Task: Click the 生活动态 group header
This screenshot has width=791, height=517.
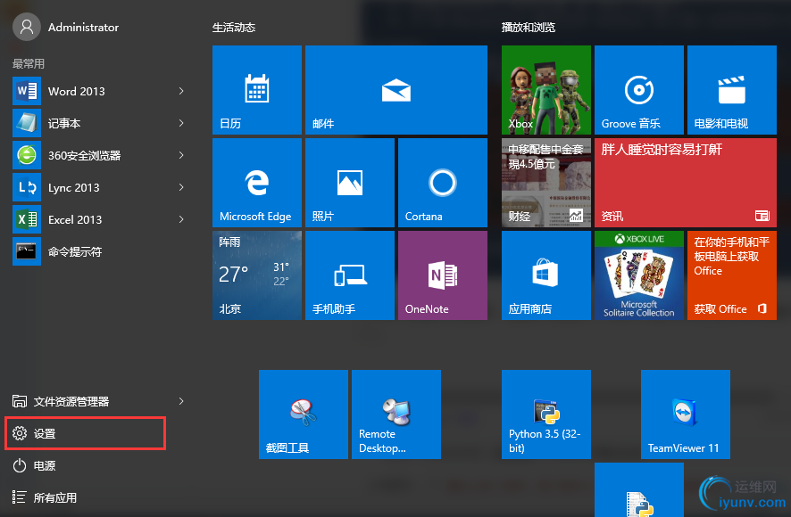Action: point(234,28)
